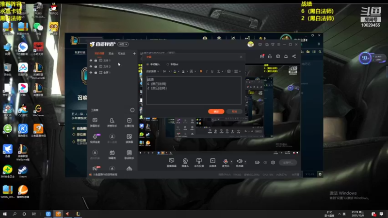This screenshot has width=388, height=218.
Task: Open Steam desktop shortcut
Action: (x=23, y=171)
